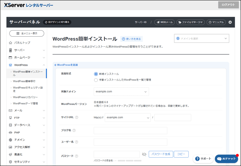This screenshot has width=241, height=166.
Task: Click the help icon beside ユーザー名
Action: coord(76,142)
